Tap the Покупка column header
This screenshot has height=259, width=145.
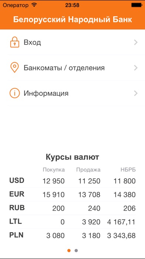tap(54, 170)
